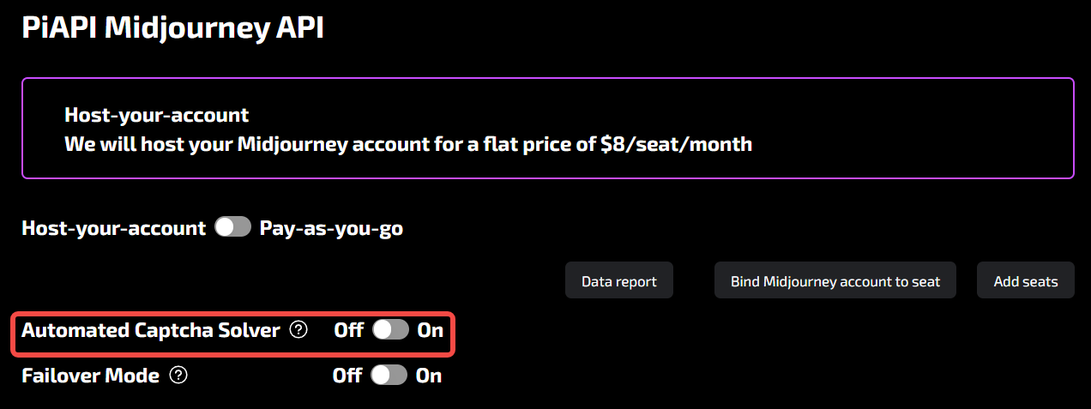The image size is (1091, 409).
Task: Click the Host-your-account banner title
Action: pyautogui.click(x=156, y=115)
